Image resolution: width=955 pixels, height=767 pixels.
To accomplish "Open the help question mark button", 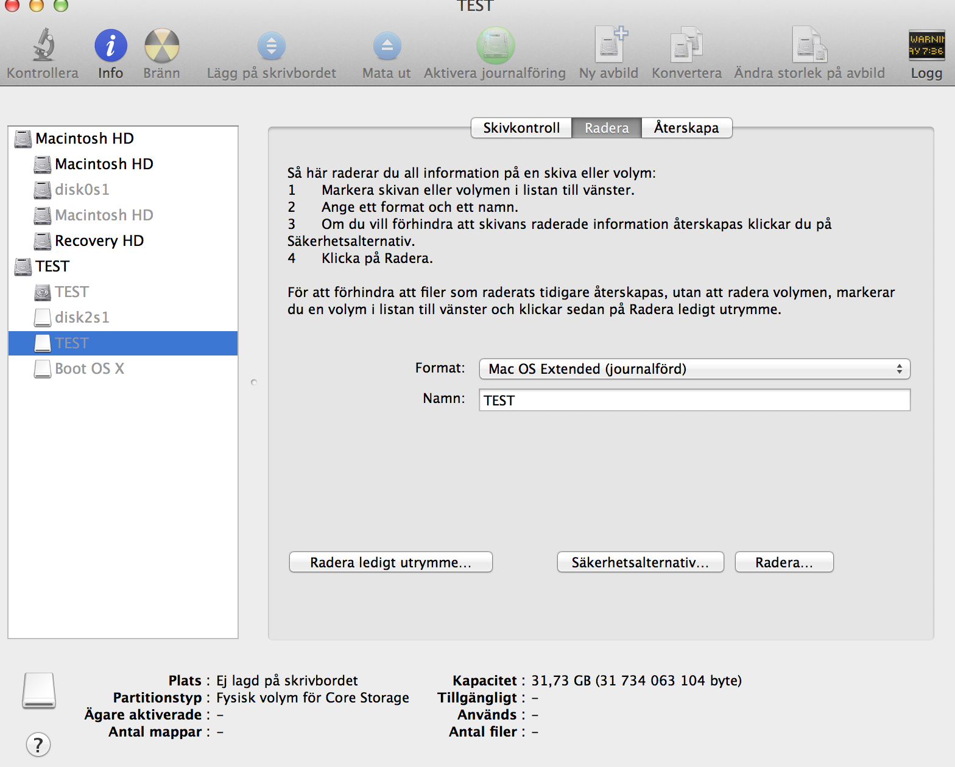I will click(38, 744).
